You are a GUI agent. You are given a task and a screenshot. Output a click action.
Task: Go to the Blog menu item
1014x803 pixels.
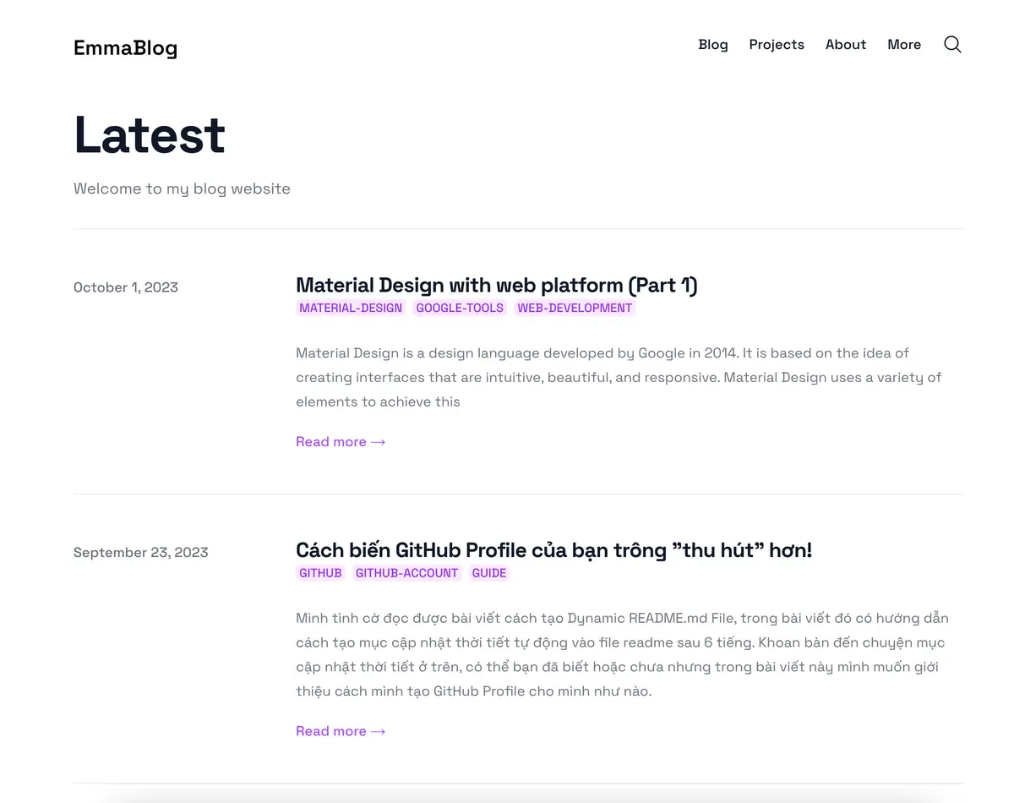(x=712, y=45)
